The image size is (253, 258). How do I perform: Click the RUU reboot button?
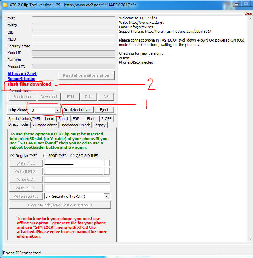[89, 97]
